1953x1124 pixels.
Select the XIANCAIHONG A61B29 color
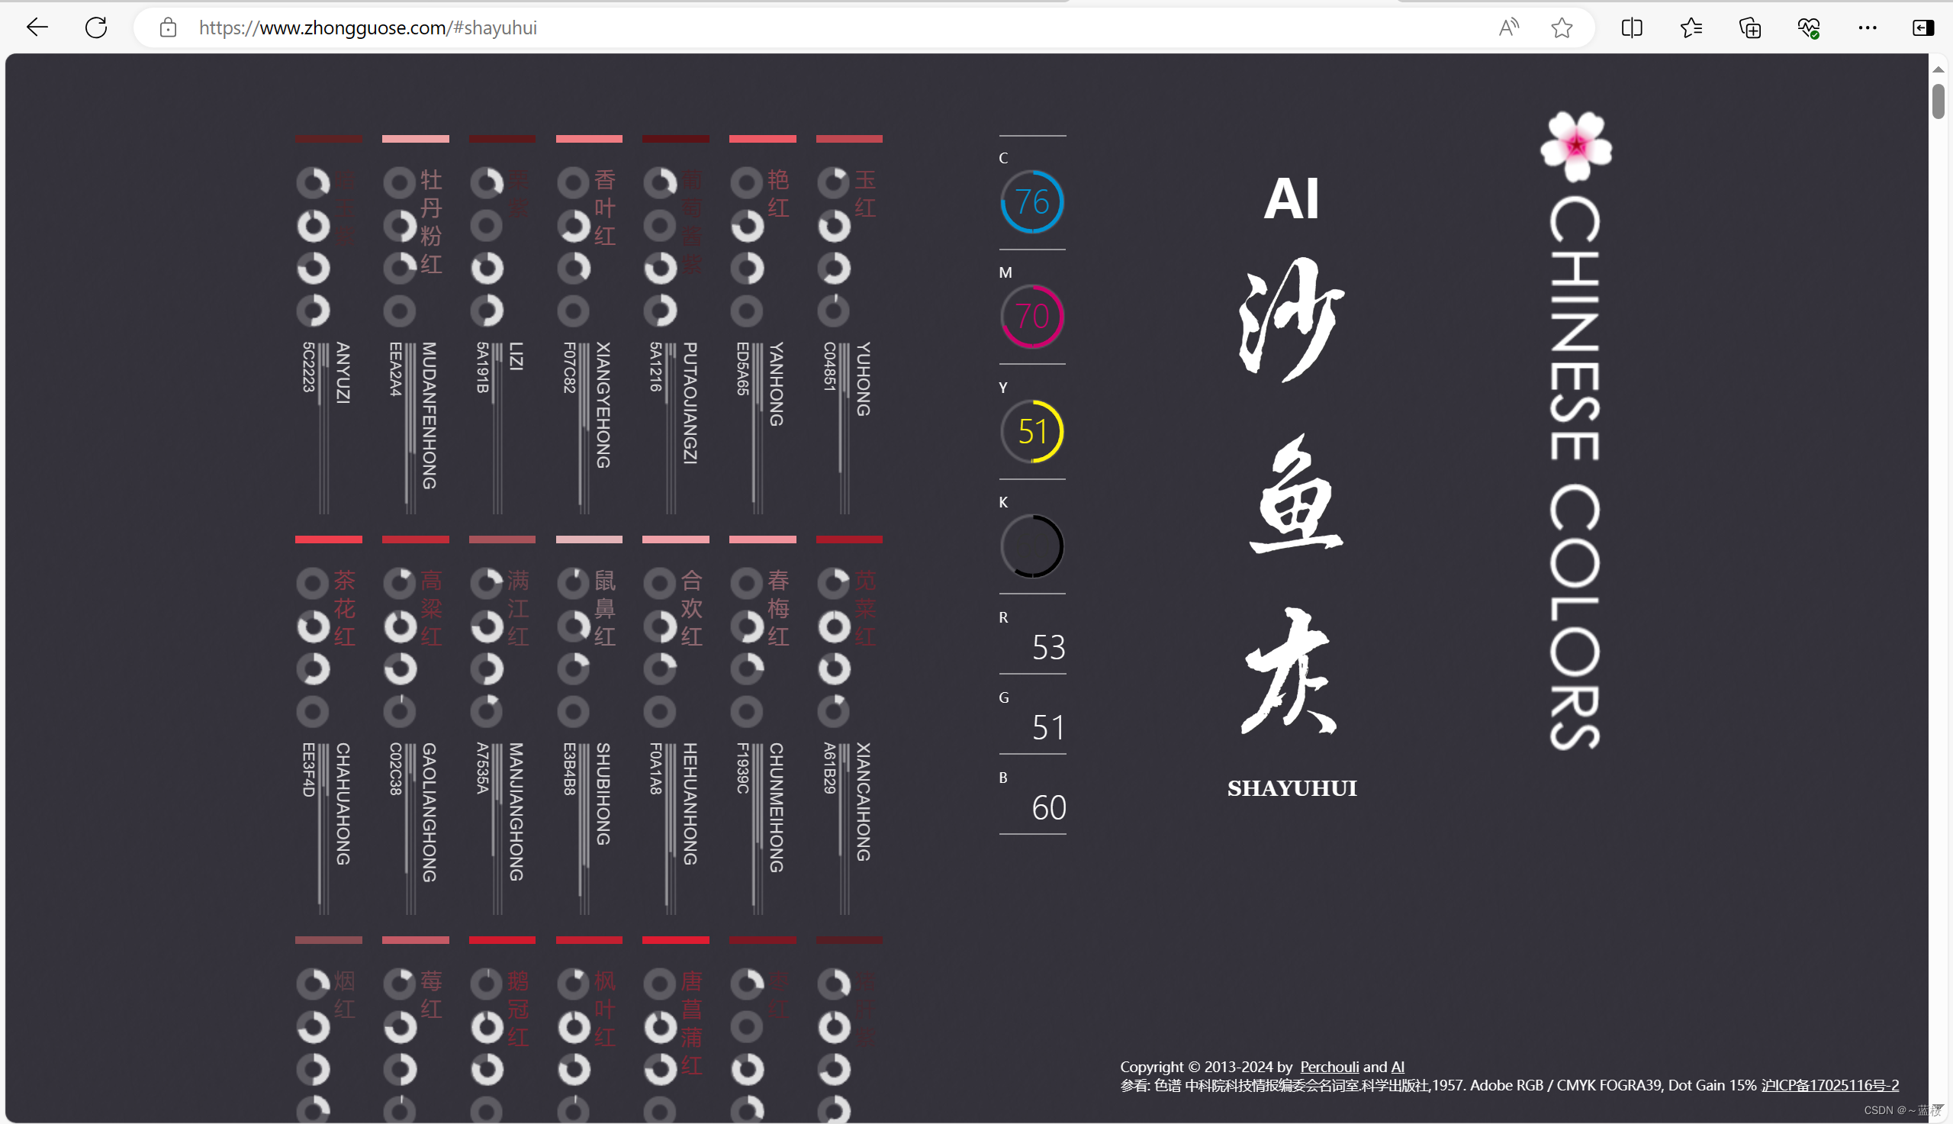point(849,725)
